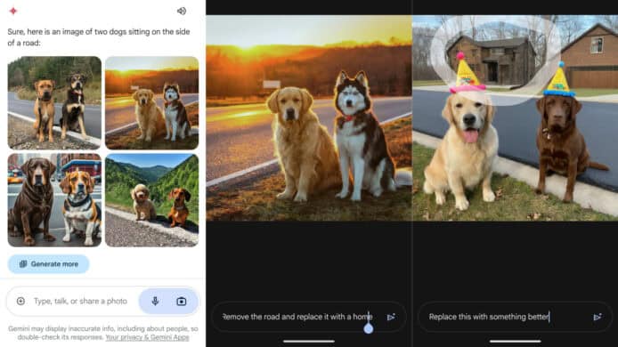Tap send icon beside 'Remove the road' prompt
618x347 pixels.
coord(392,317)
